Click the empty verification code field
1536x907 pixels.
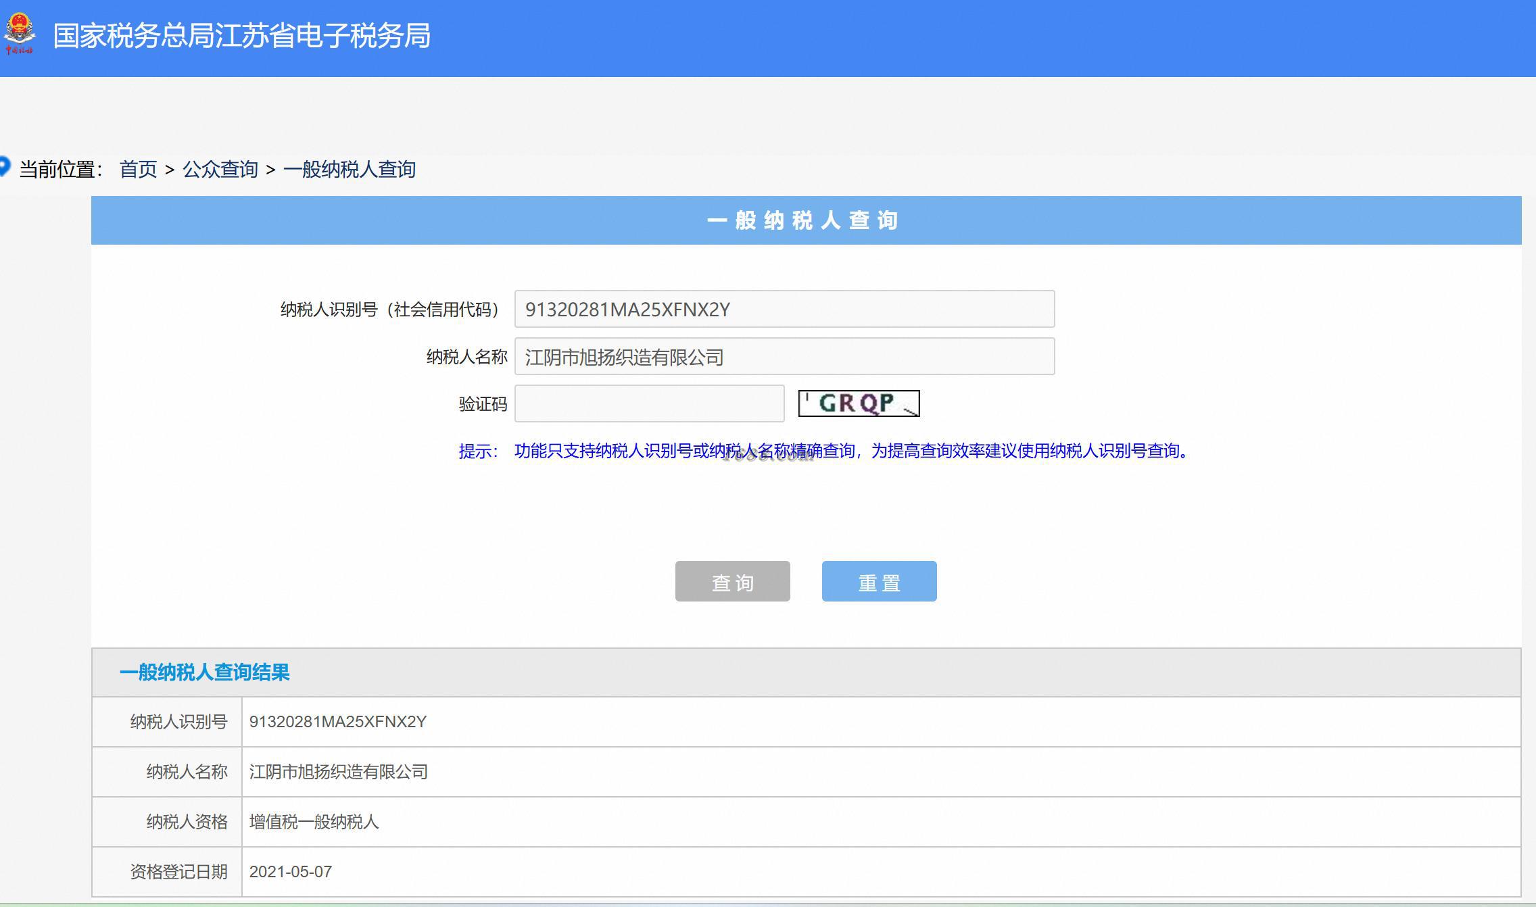coord(648,403)
